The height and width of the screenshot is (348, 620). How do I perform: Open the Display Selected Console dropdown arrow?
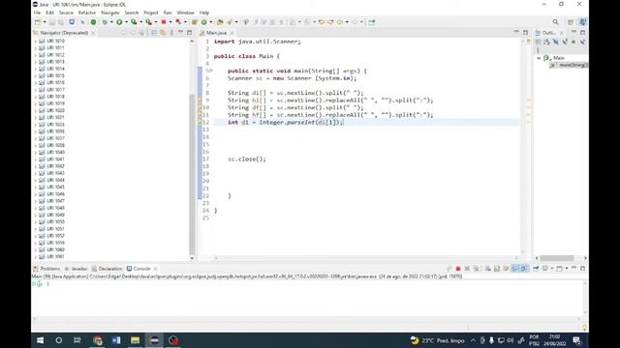coord(552,269)
